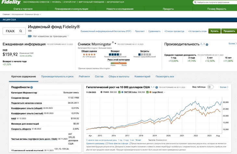Screen dimensions: 237x154
Task: Uncheck the S&P 500 Index checkbox
Action: pyautogui.click(x=119, y=92)
